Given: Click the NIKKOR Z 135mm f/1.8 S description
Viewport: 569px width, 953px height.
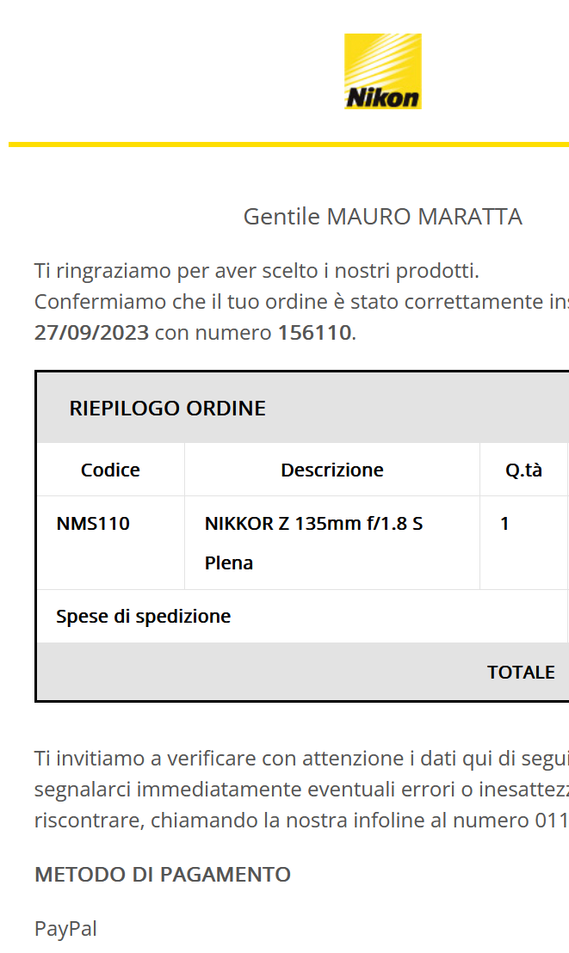Looking at the screenshot, I should click(314, 523).
